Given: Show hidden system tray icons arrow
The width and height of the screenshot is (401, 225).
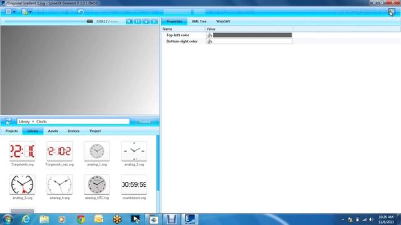Looking at the screenshot, I should 343,219.
